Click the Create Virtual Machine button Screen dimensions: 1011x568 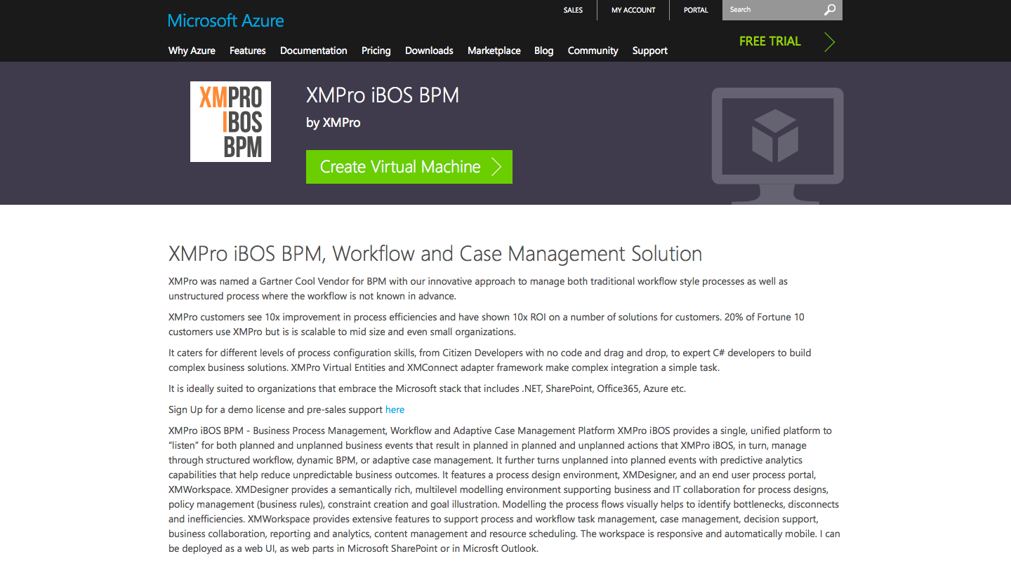click(409, 167)
